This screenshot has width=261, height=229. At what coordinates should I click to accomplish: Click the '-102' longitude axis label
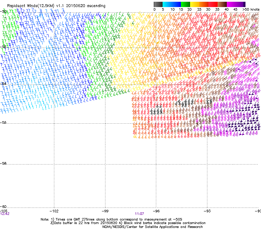[54, 211]
